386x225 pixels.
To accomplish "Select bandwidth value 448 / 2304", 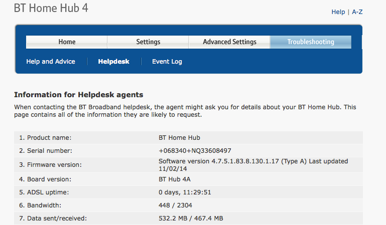I will point(175,205).
